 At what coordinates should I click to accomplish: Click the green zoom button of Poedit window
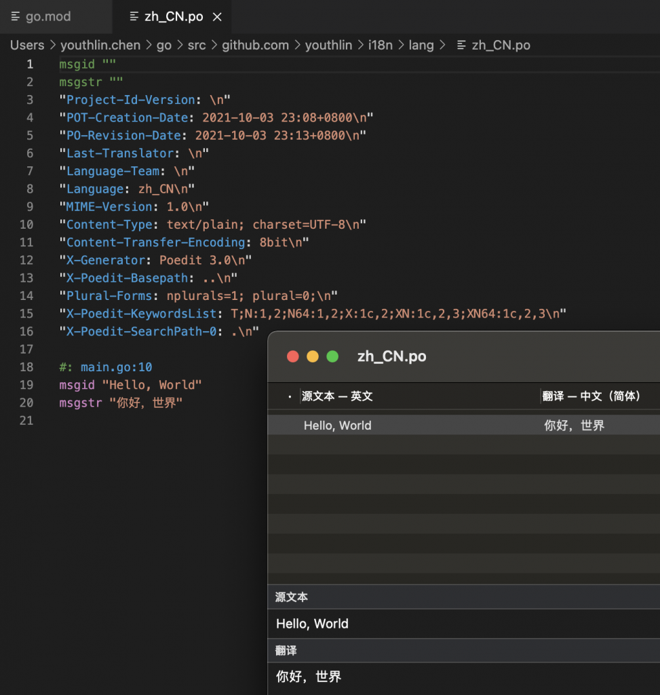point(332,356)
